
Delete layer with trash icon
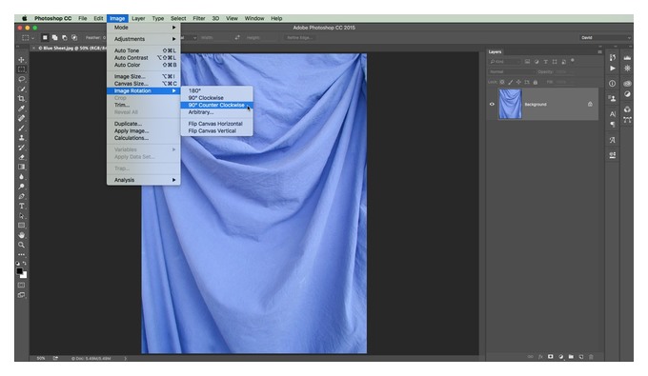(591, 357)
